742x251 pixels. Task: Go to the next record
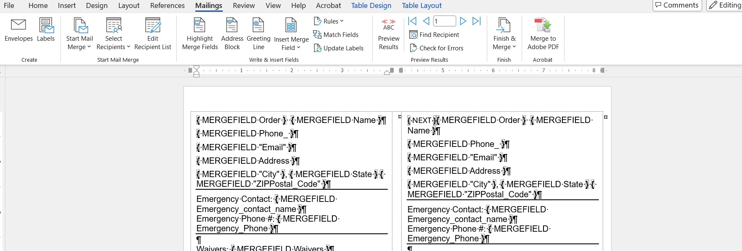(463, 21)
